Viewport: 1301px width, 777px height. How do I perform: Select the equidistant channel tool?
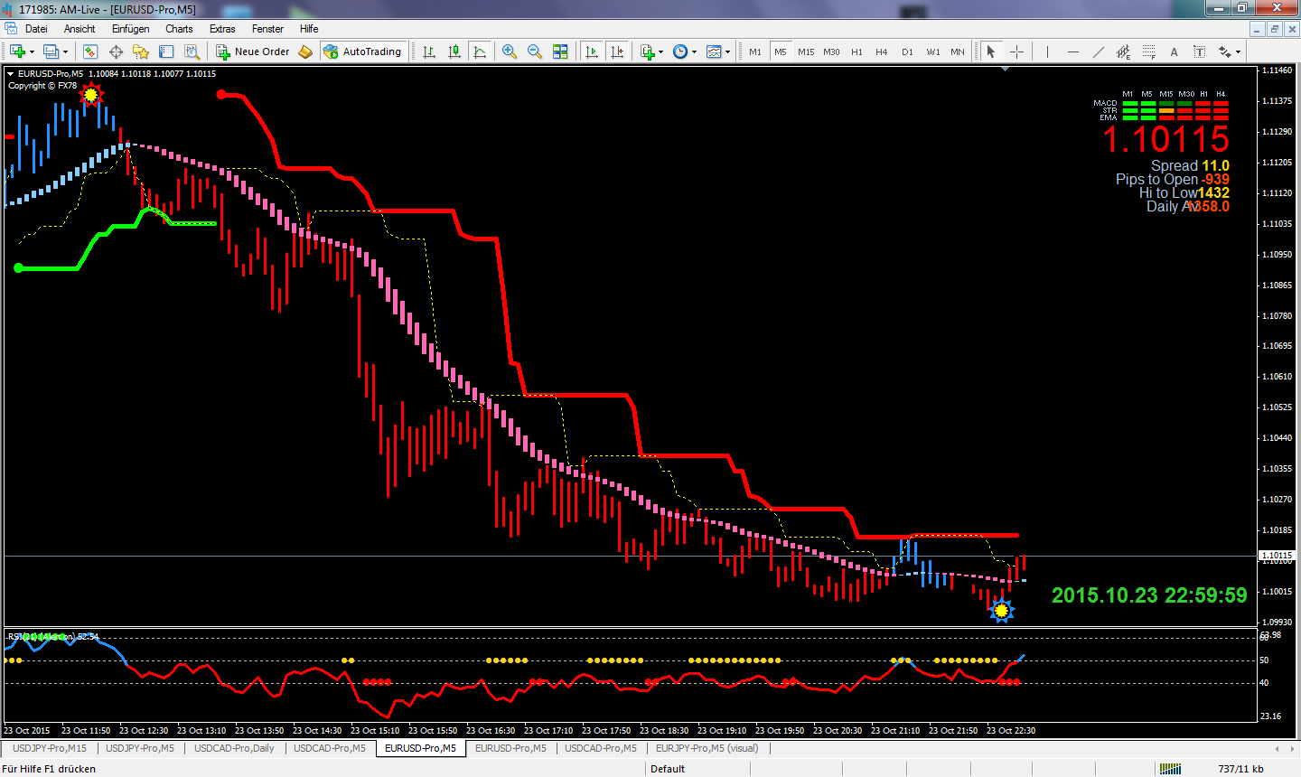1123,51
